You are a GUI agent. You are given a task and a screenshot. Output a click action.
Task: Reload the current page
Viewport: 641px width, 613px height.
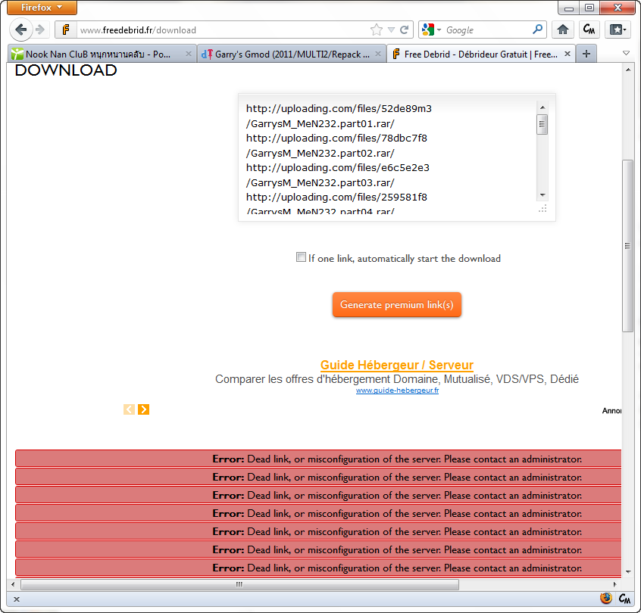click(405, 30)
